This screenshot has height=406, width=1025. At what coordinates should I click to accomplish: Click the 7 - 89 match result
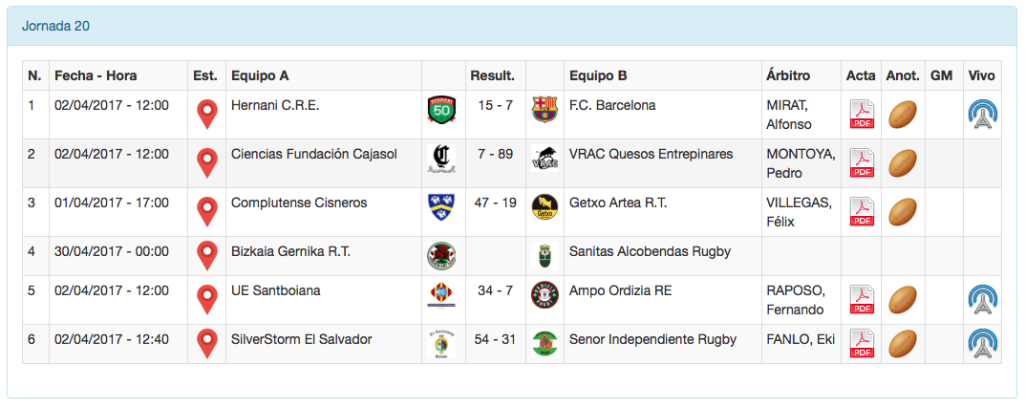[x=495, y=154]
